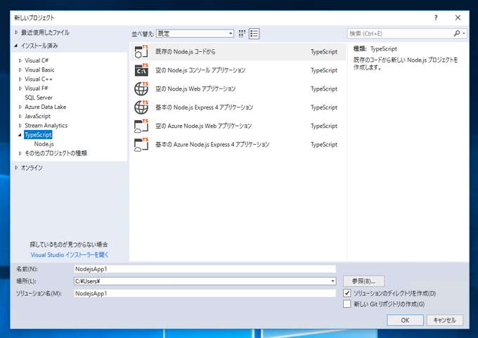Select the Visual Basic category label
Viewport: 478px width, 338px height.
click(x=39, y=70)
